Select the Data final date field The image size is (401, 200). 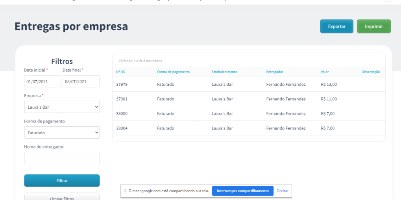point(81,81)
